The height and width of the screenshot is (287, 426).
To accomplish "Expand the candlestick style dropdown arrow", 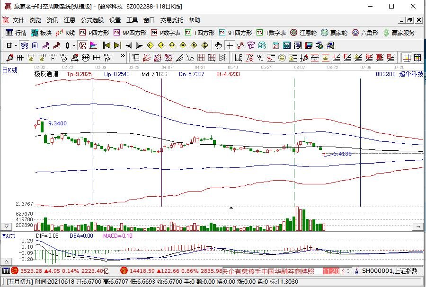I will pos(74,45).
